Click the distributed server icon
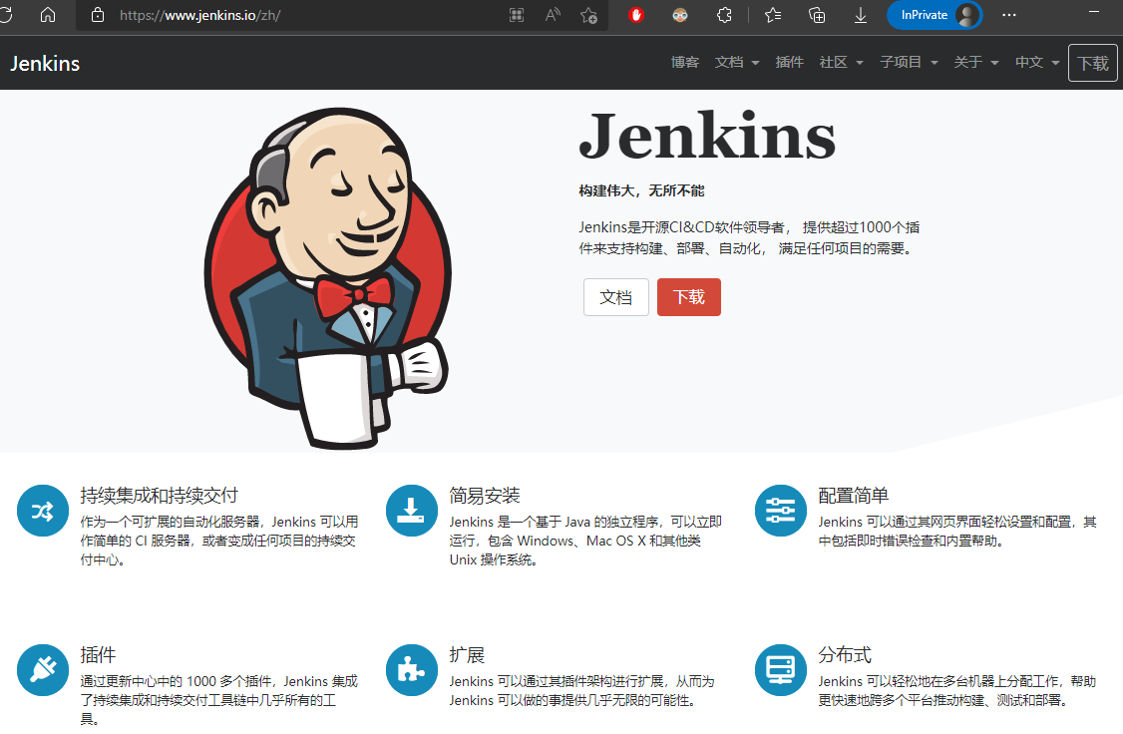This screenshot has width=1123, height=734. coord(781,670)
